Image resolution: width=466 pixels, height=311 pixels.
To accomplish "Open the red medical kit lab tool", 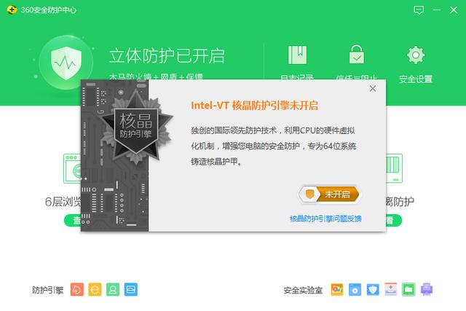I will coord(391,289).
